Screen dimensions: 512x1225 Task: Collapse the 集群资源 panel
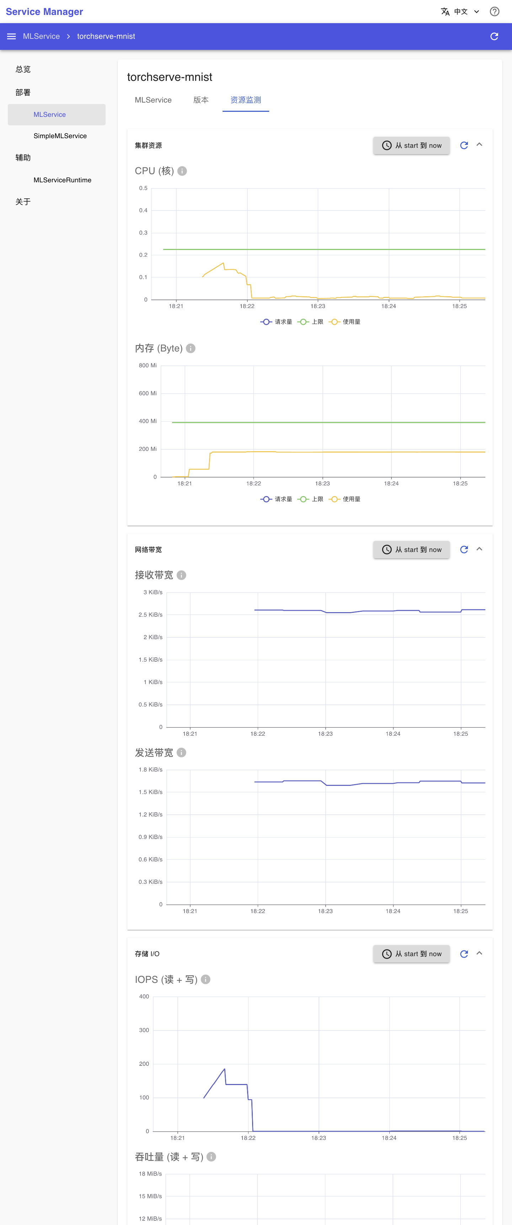click(479, 145)
